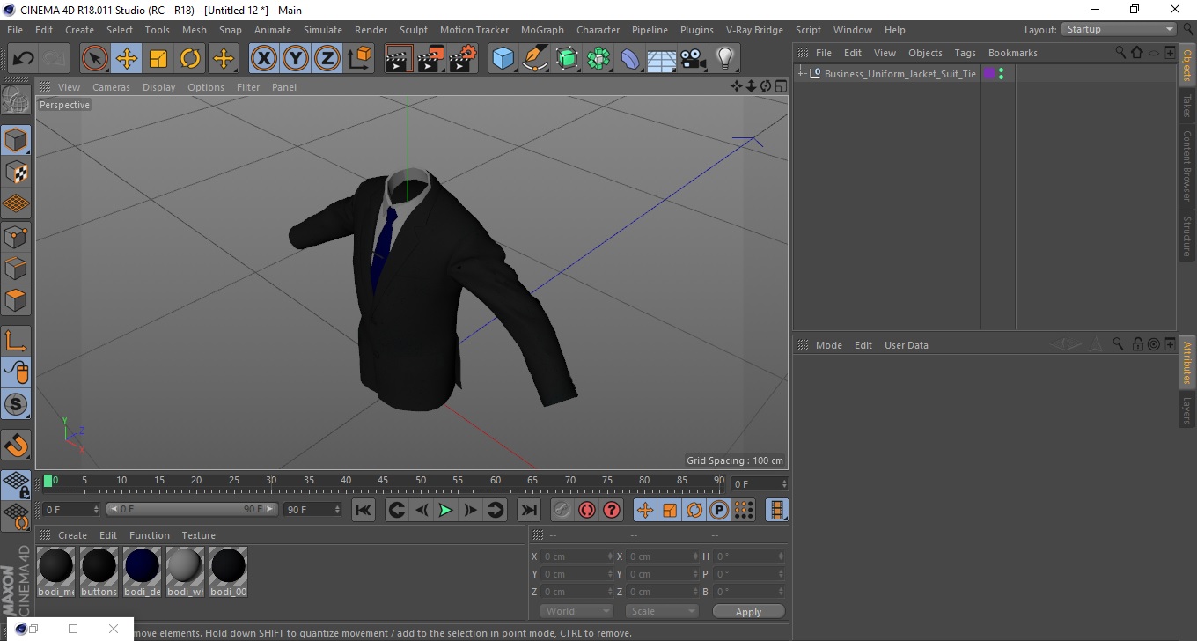Play the animation forward

click(445, 510)
